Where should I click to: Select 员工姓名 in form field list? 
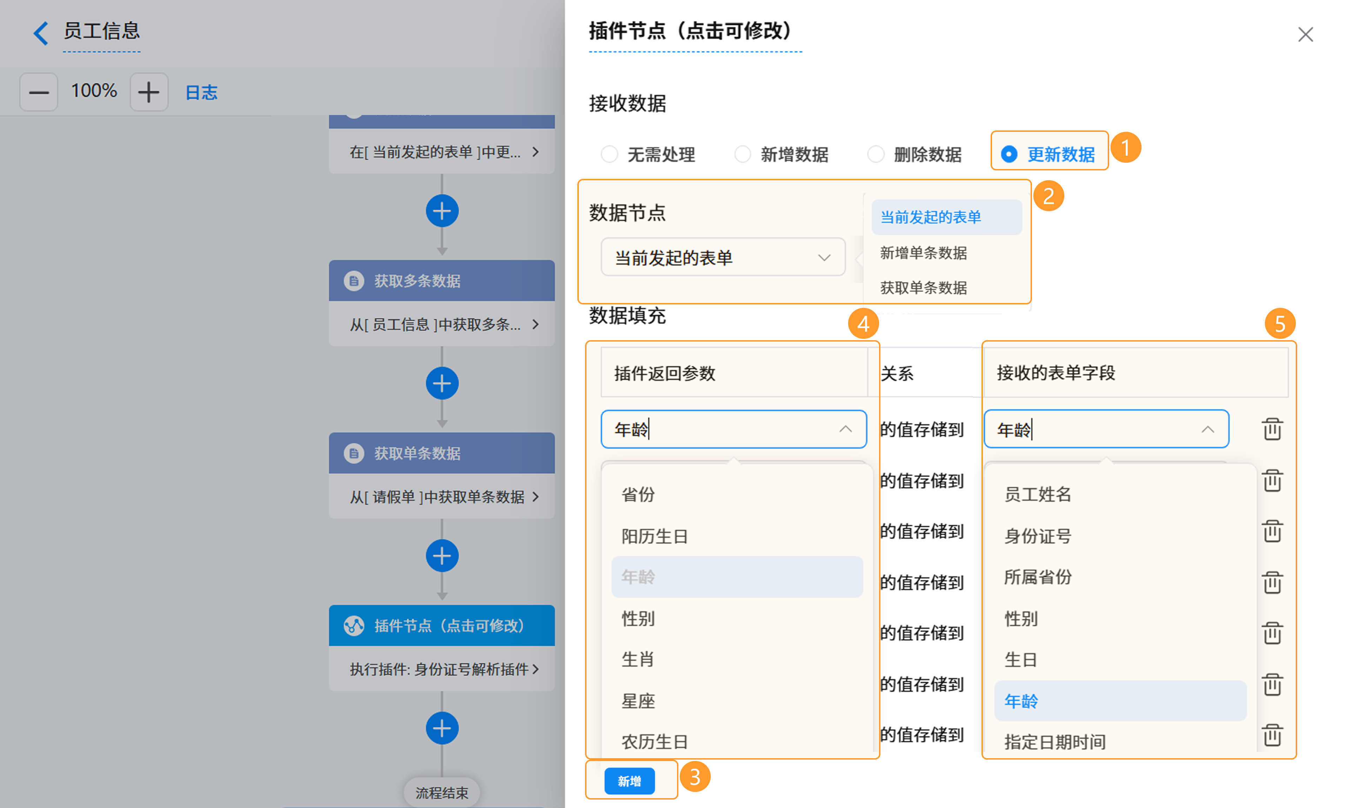(x=1120, y=494)
